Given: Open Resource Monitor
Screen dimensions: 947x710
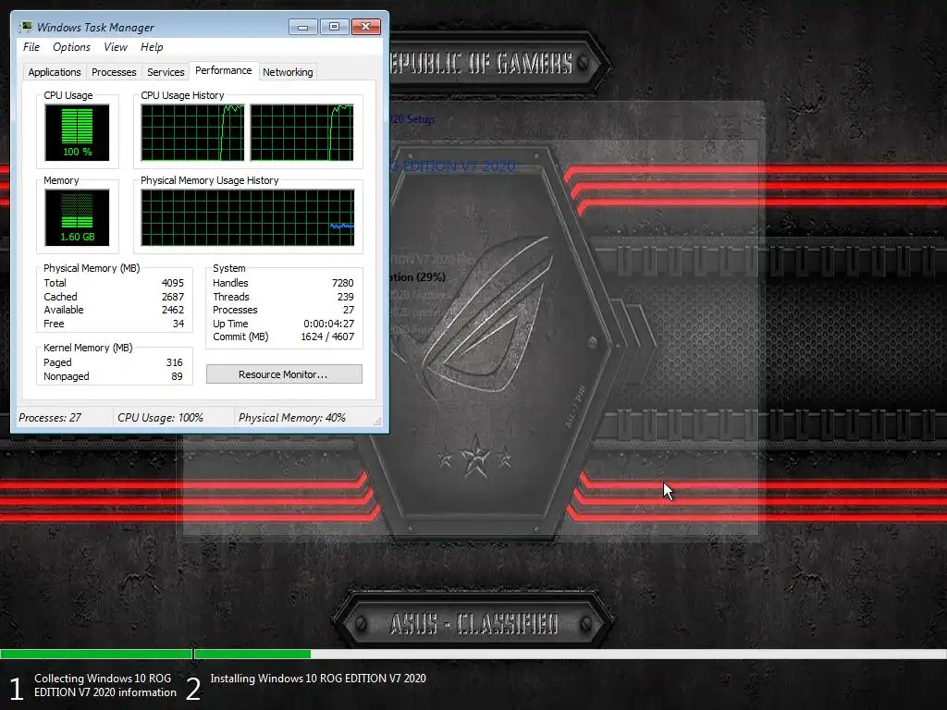Looking at the screenshot, I should (284, 374).
